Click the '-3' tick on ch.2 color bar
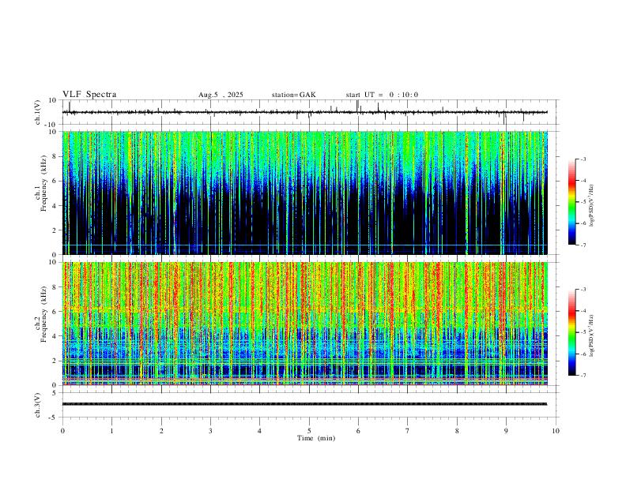 [583, 290]
